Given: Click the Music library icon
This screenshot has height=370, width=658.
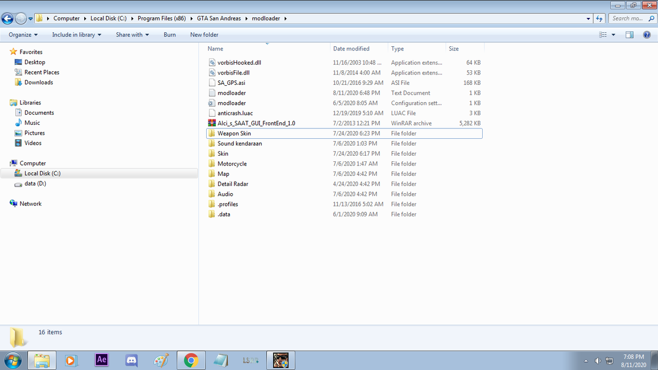Looking at the screenshot, I should point(19,123).
